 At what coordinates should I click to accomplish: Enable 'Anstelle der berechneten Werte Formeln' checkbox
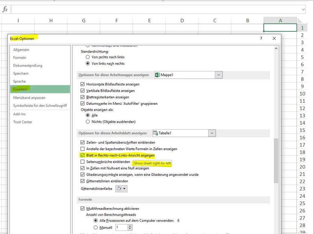82,149
